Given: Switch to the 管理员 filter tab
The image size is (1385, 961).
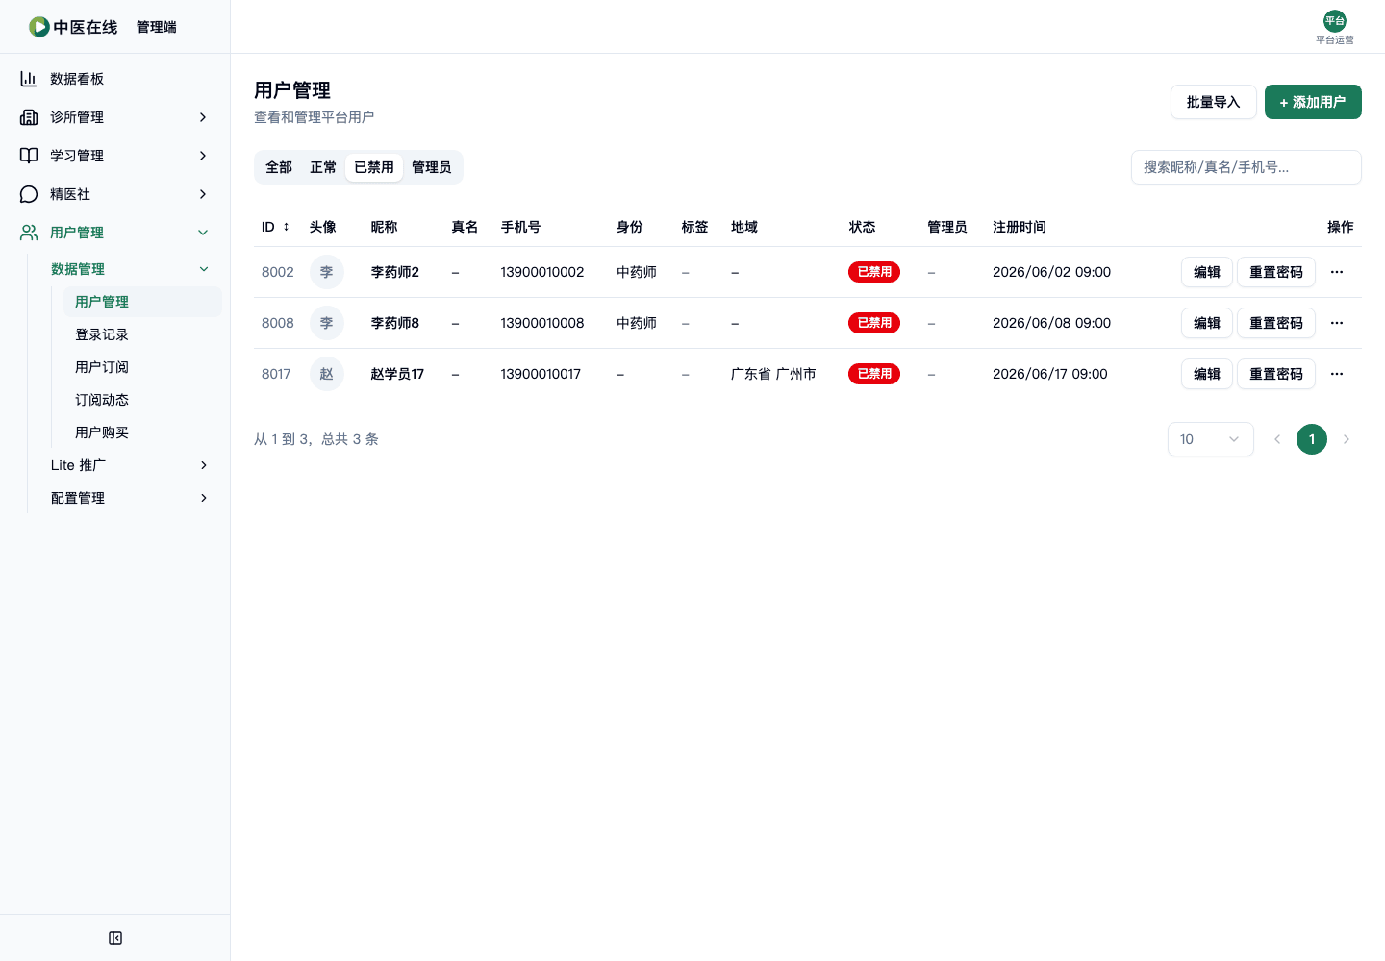Looking at the screenshot, I should [x=432, y=167].
